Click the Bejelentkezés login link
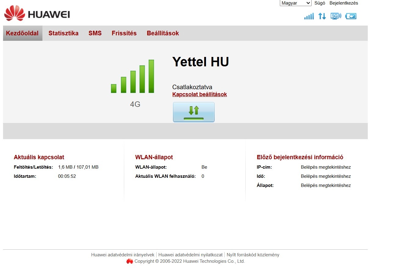 (344, 3)
